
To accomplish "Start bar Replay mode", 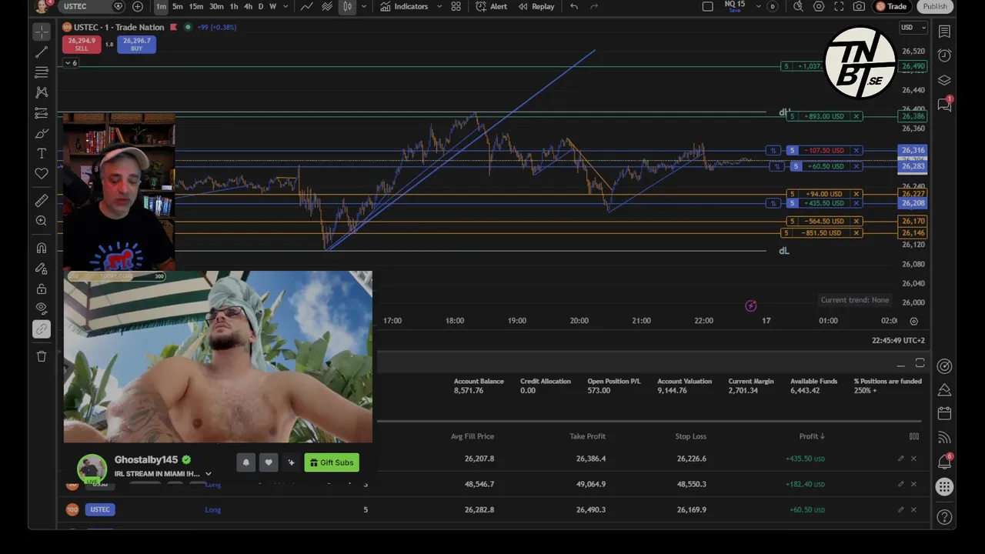I will (x=536, y=6).
